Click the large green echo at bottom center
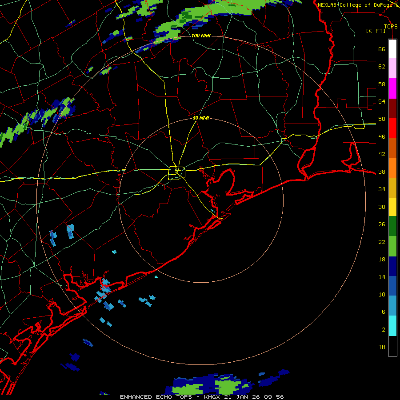The width and height of the screenshot is (400, 400). point(228,387)
